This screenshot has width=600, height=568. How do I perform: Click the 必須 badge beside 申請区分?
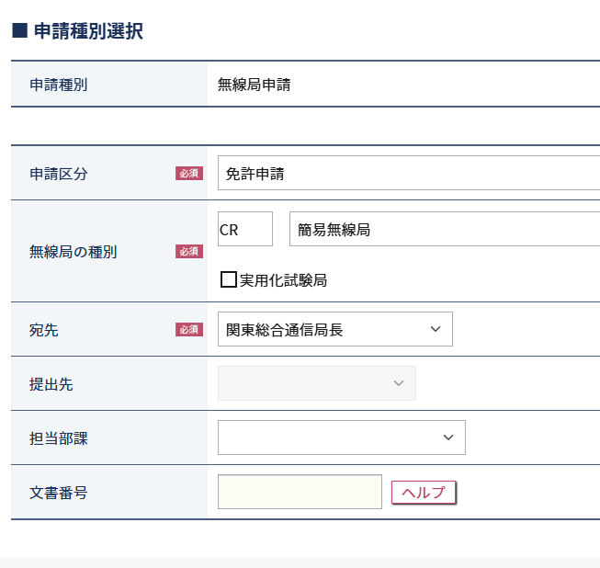(189, 173)
